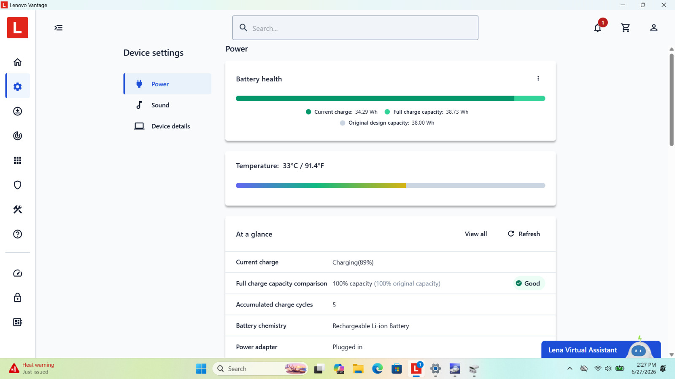Click the Temperature 33°C / 91.4°F text
Viewport: 675px width, 379px height.
280,165
